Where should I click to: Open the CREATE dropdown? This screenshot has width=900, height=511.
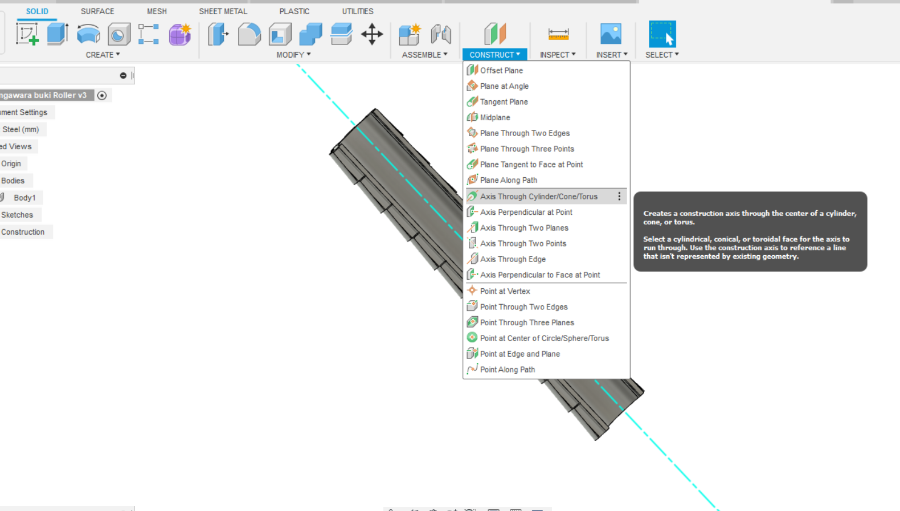tap(103, 55)
